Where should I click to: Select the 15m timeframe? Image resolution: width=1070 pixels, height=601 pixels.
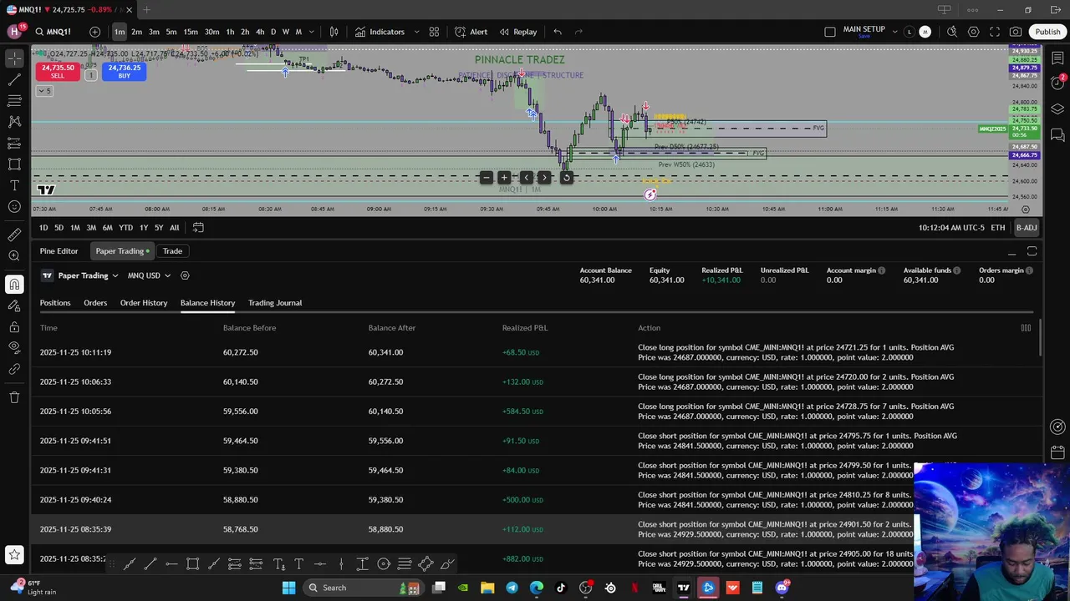point(191,32)
